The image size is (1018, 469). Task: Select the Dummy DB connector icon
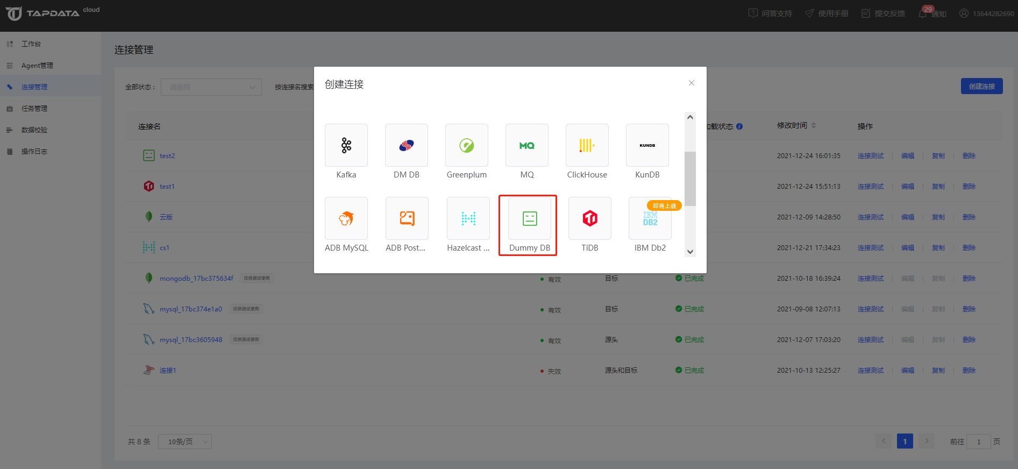pyautogui.click(x=530, y=218)
